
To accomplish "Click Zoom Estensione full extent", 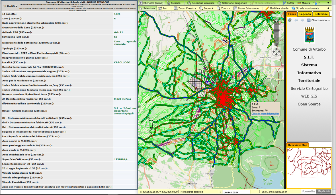I will click(x=246, y=8).
